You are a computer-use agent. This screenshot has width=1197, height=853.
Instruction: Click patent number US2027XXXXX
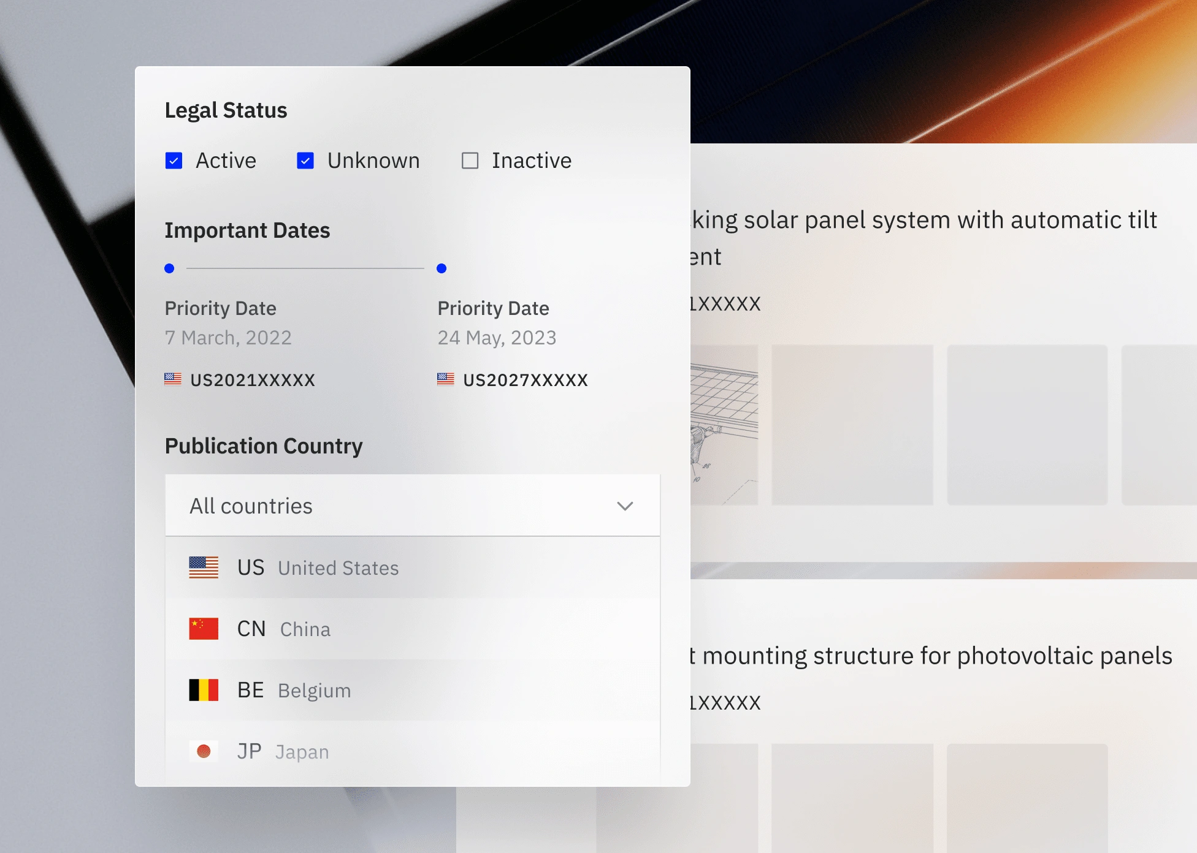(x=526, y=380)
